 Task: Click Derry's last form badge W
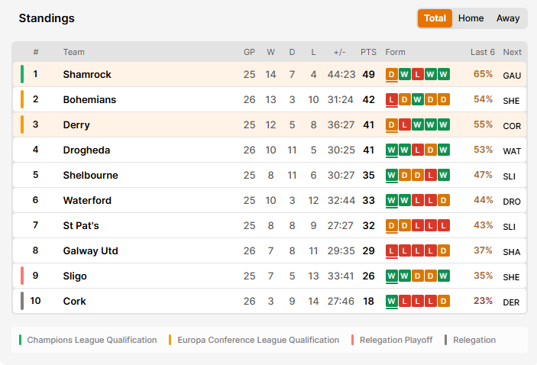[x=444, y=124]
